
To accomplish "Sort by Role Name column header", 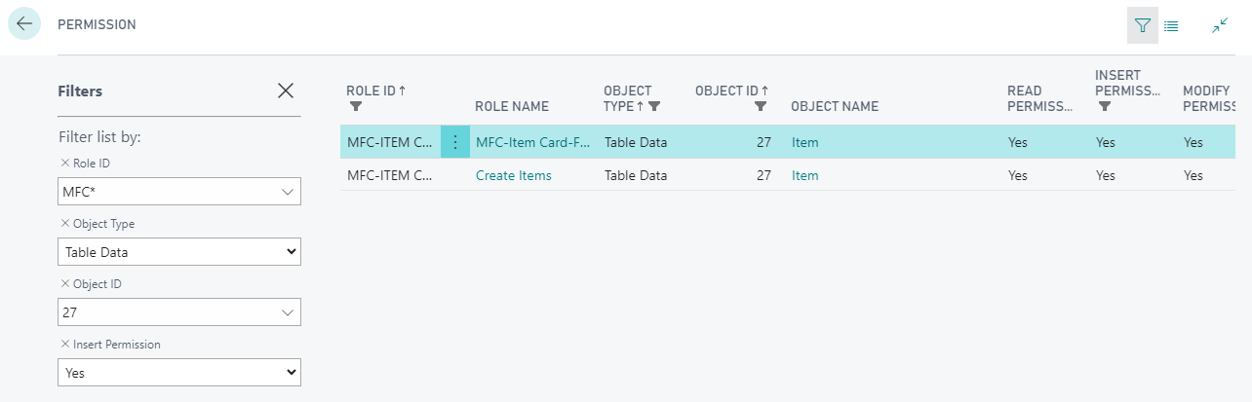I will point(512,106).
